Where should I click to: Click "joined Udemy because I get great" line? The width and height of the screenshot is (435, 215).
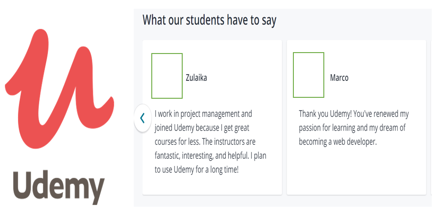point(202,128)
